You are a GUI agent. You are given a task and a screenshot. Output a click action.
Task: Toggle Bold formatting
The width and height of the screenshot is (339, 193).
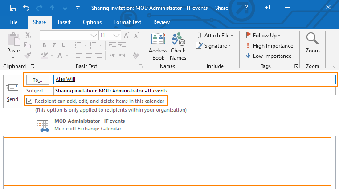pos(44,45)
